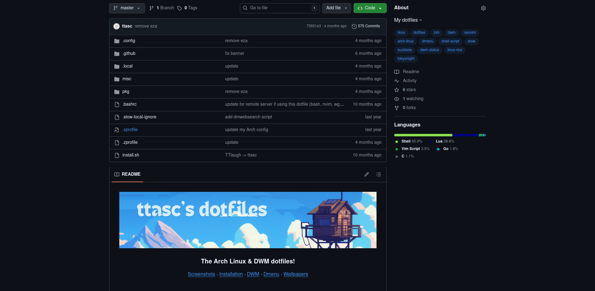The image size is (595, 291).
Task: Click the ttasc user avatar
Action: click(117, 26)
